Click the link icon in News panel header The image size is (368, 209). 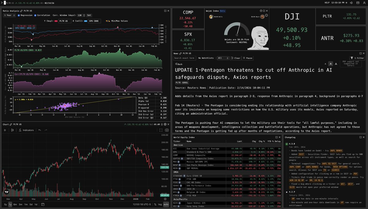(181, 54)
